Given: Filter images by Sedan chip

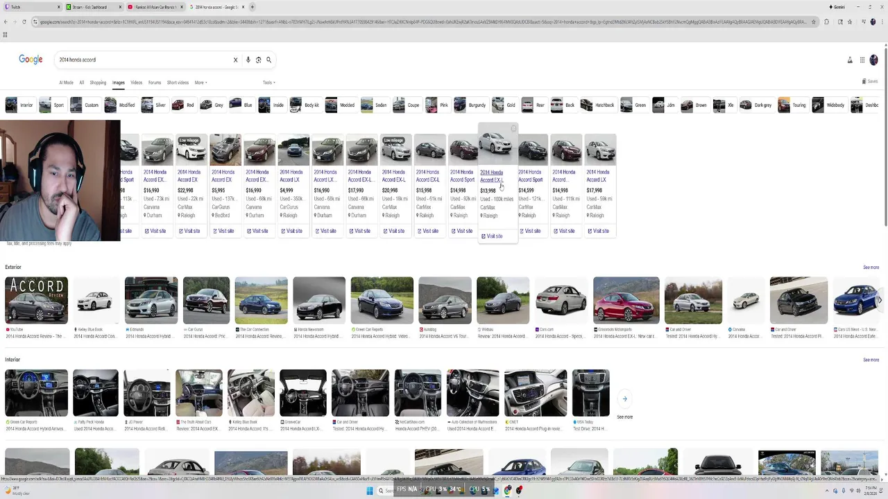Looking at the screenshot, I should click(x=374, y=105).
